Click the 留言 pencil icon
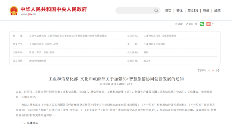The width and height of the screenshot is (232, 127). coord(187,24)
